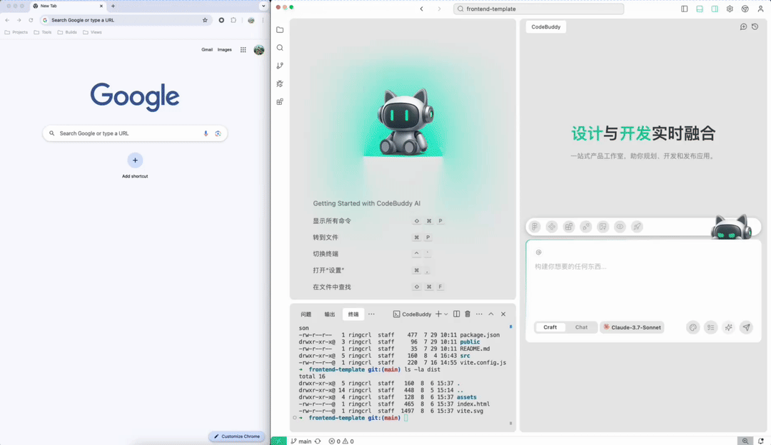Toggle the bottom panel layout button
The width and height of the screenshot is (771, 445).
pos(700,9)
